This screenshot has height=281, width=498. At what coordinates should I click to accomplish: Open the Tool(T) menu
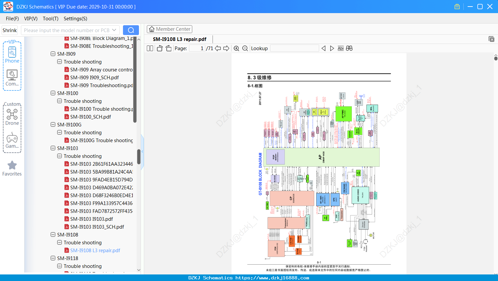(51, 19)
